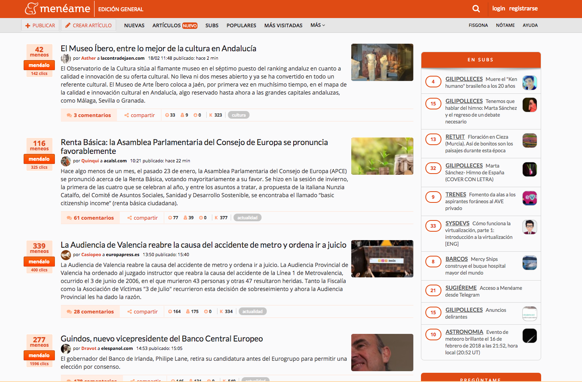Vote menéalo on Audiencia de Valencia story

point(39,261)
